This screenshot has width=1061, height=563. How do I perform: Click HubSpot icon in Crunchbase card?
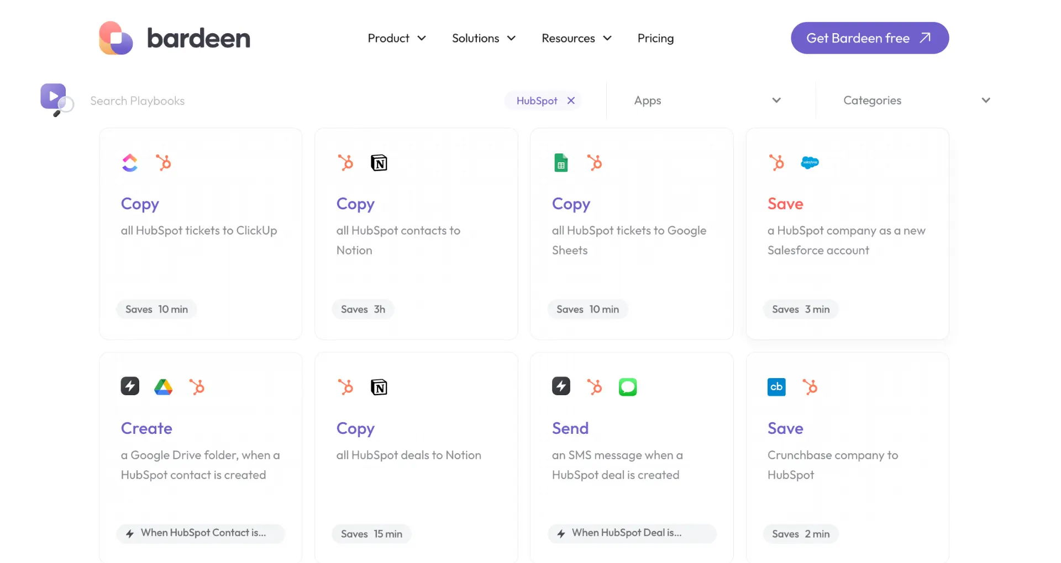click(810, 387)
